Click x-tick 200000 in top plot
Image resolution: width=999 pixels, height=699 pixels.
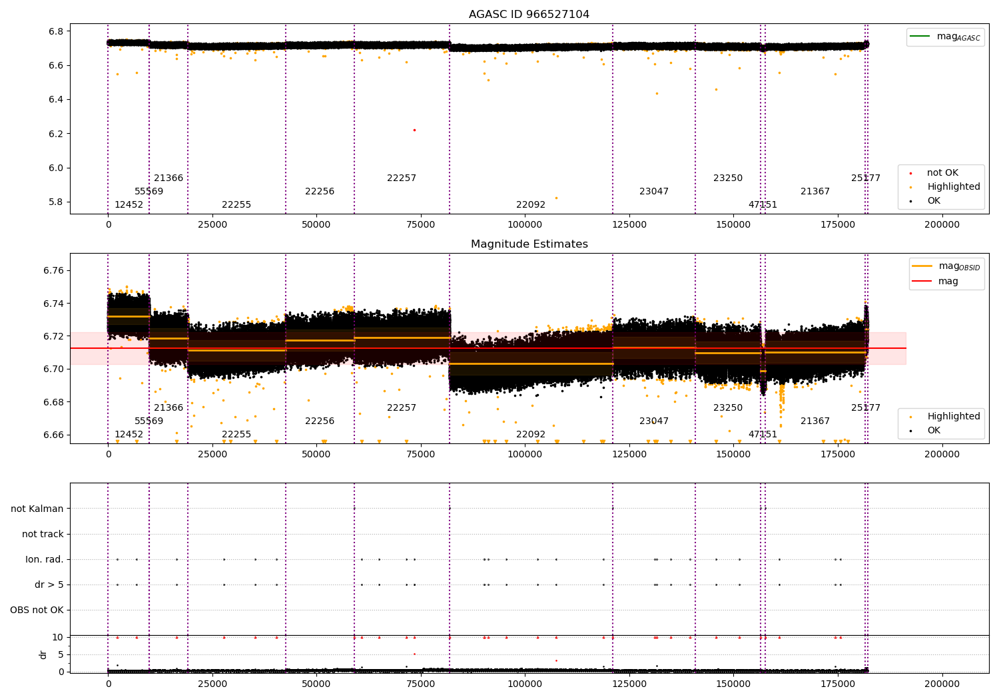(x=942, y=225)
